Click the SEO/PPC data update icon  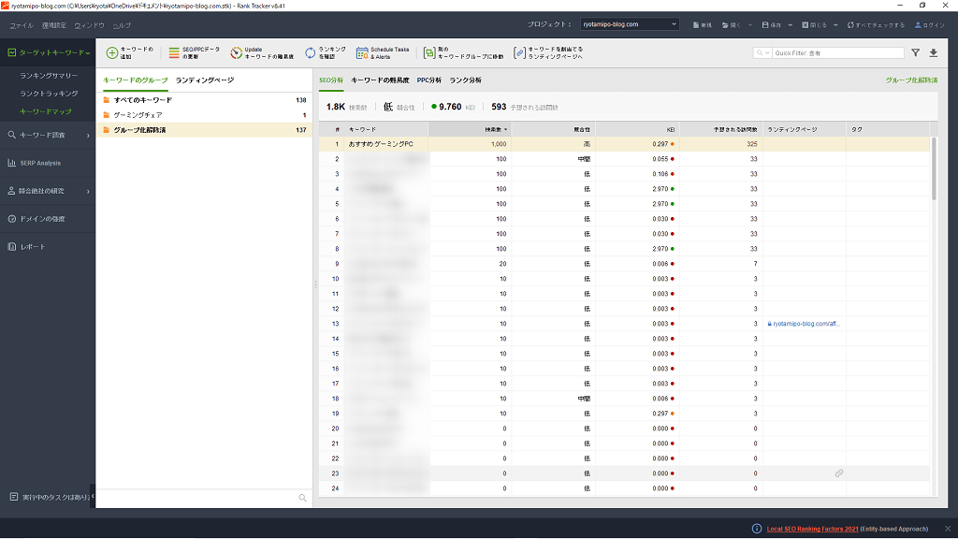(x=174, y=53)
